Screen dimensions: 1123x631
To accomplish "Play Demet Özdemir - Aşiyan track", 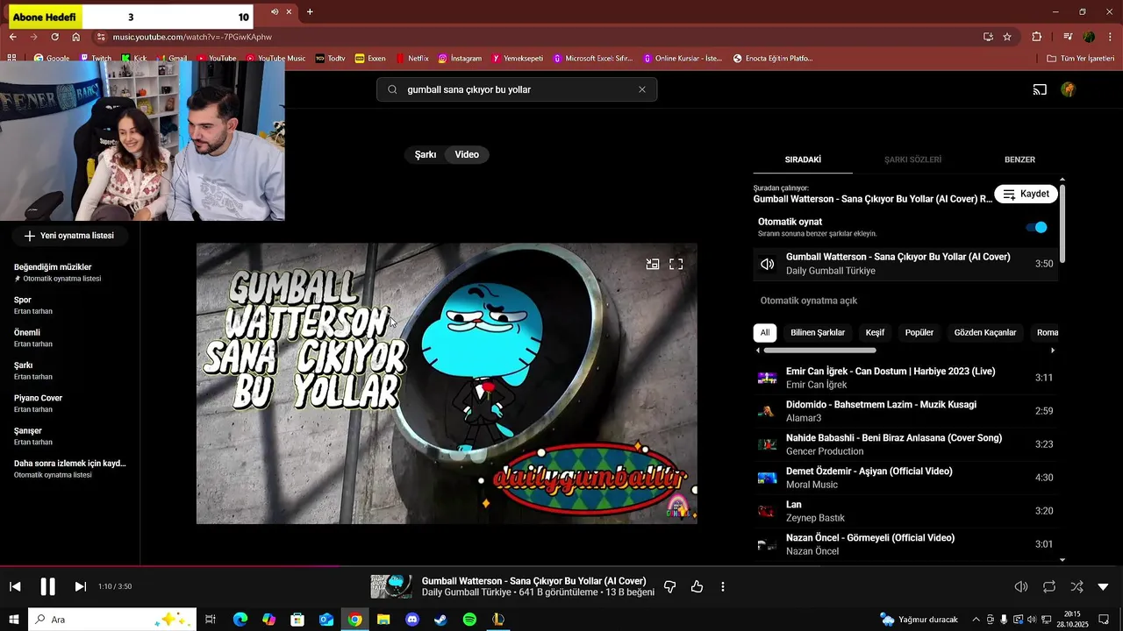I will coord(905,478).
